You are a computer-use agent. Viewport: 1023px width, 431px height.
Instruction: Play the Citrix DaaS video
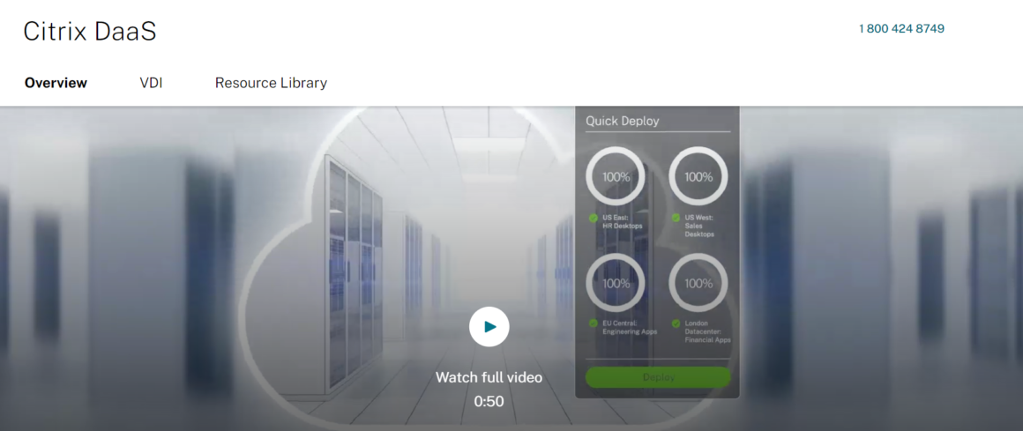point(489,327)
